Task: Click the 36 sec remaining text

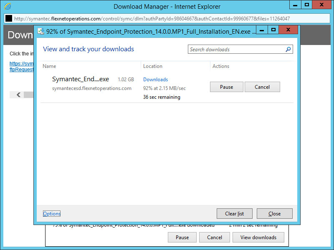Action: click(x=162, y=97)
